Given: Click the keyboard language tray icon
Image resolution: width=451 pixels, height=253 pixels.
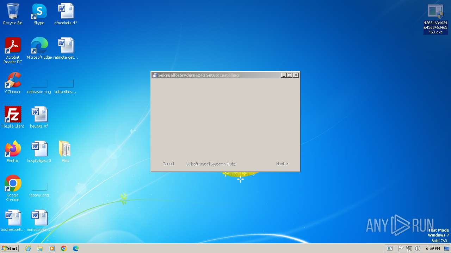Looking at the screenshot, I should point(390,248).
